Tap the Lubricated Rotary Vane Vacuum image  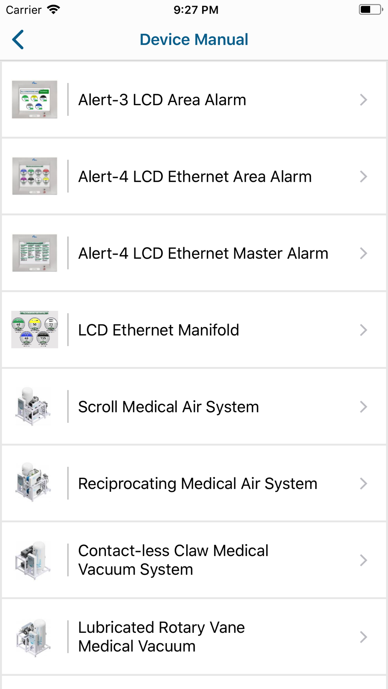[x=33, y=637]
